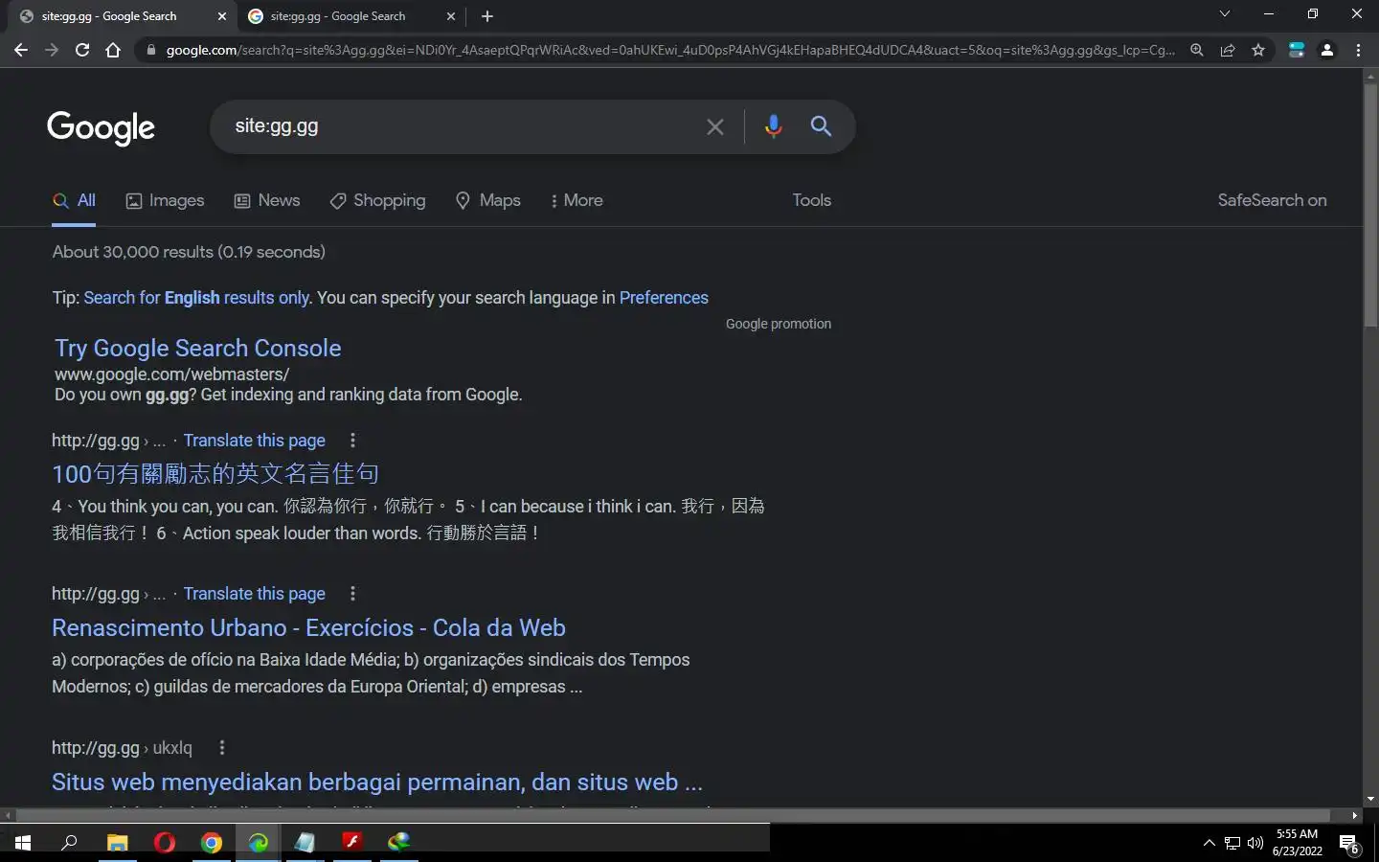Screen dimensions: 1379x862
Task: Open volume control tray icon
Action: pos(1255,844)
